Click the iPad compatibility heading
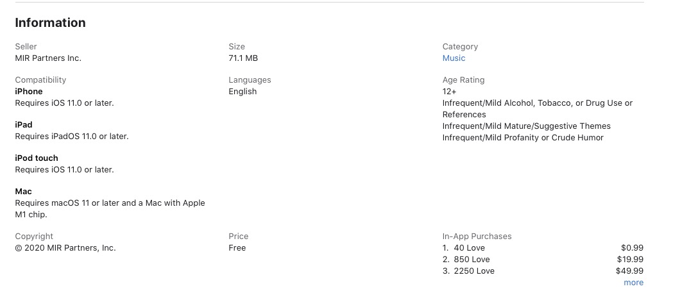673x291 pixels. click(x=24, y=125)
